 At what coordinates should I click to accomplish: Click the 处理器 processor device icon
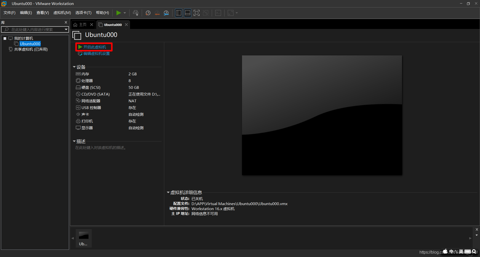coord(78,81)
